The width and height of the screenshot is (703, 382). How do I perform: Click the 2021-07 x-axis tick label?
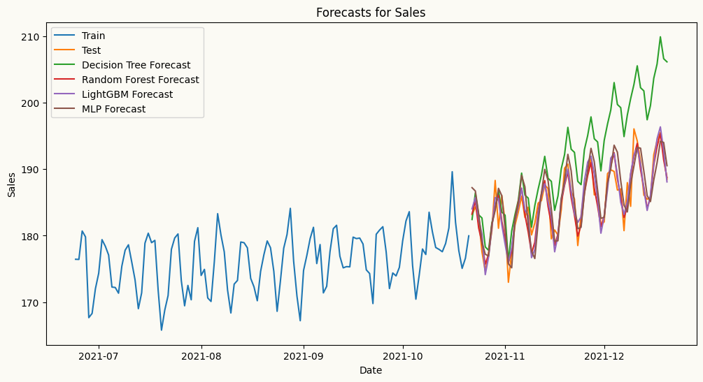pyautogui.click(x=99, y=355)
